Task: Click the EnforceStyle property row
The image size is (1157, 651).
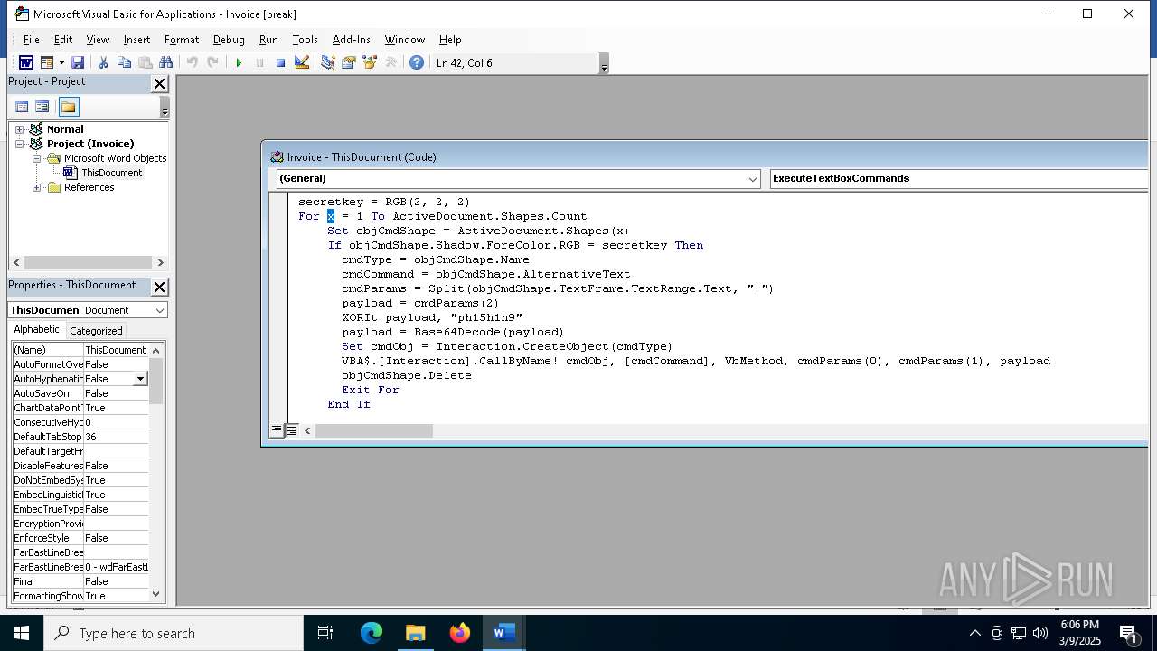Action: point(80,538)
